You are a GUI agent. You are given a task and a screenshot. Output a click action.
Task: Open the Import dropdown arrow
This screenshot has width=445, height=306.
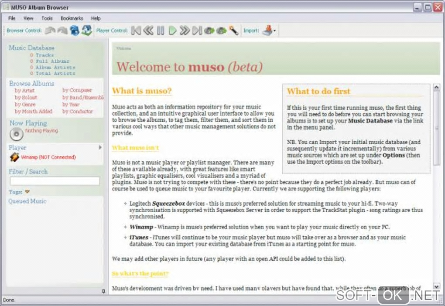pyautogui.click(x=275, y=31)
